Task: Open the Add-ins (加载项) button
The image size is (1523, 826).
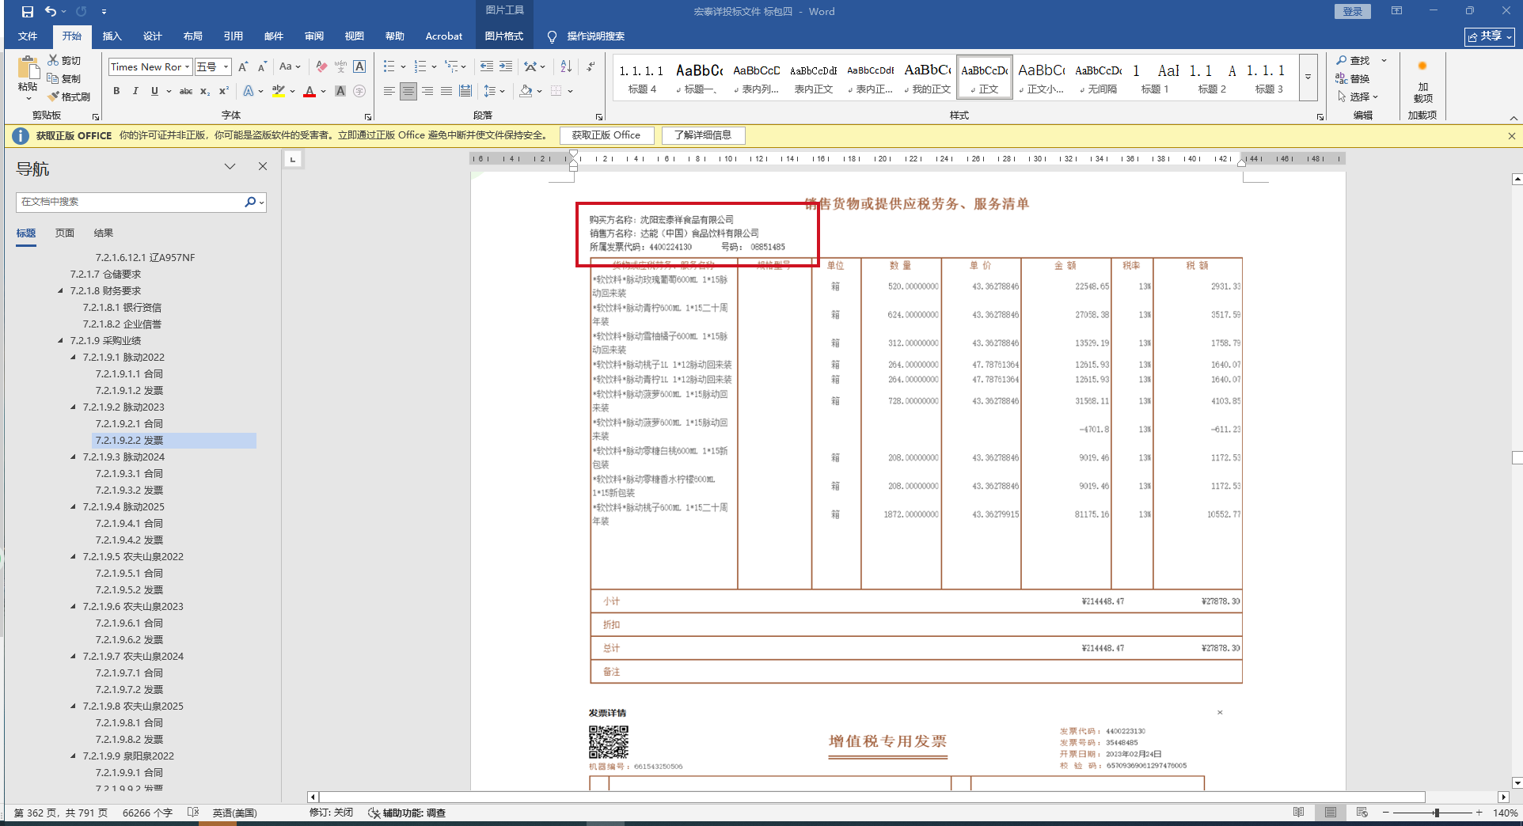Action: [x=1422, y=81]
